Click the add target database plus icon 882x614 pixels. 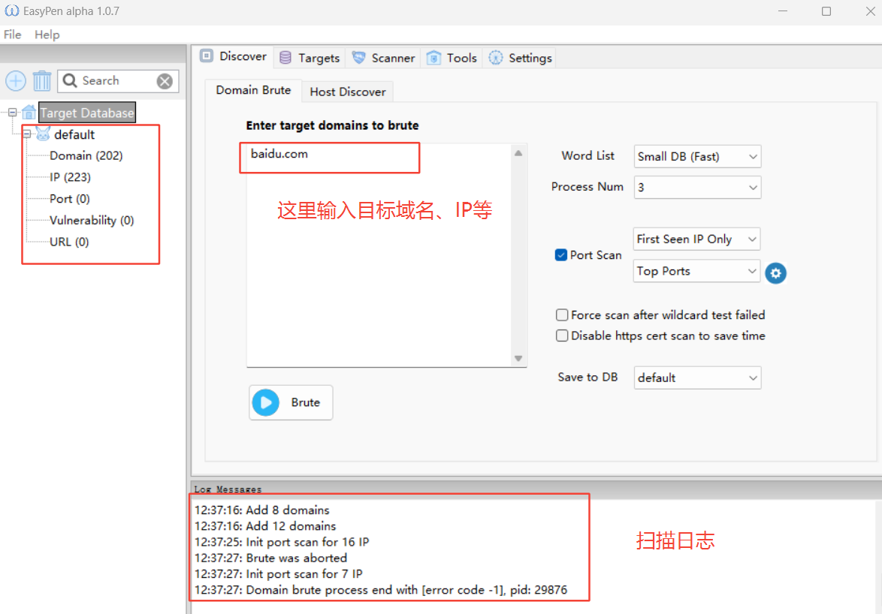(16, 81)
